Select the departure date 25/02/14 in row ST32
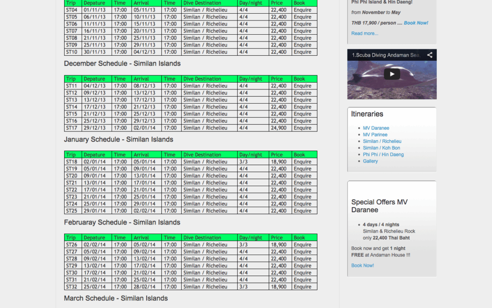Screen dimensions: 492x308 94,287
